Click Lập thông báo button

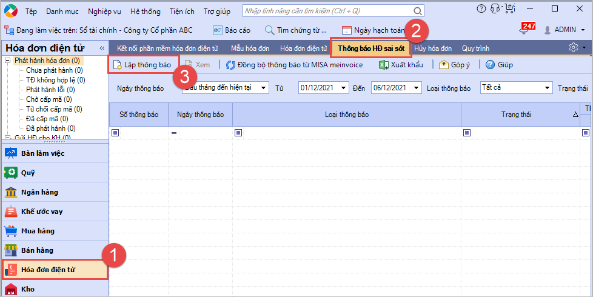(x=143, y=65)
